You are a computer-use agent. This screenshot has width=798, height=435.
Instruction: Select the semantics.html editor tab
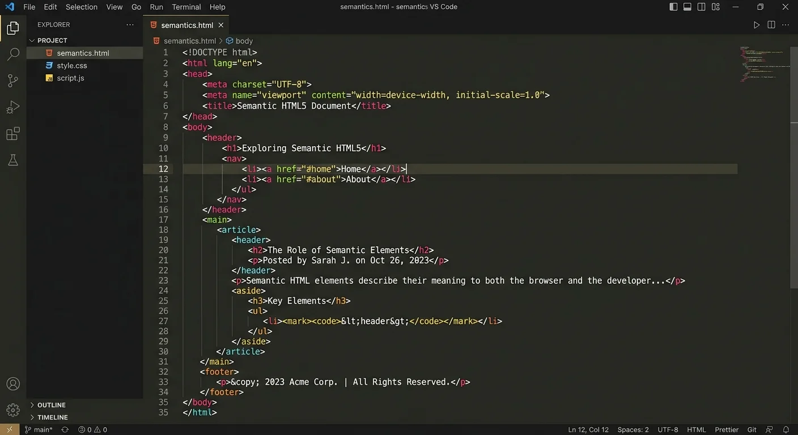[186, 25]
